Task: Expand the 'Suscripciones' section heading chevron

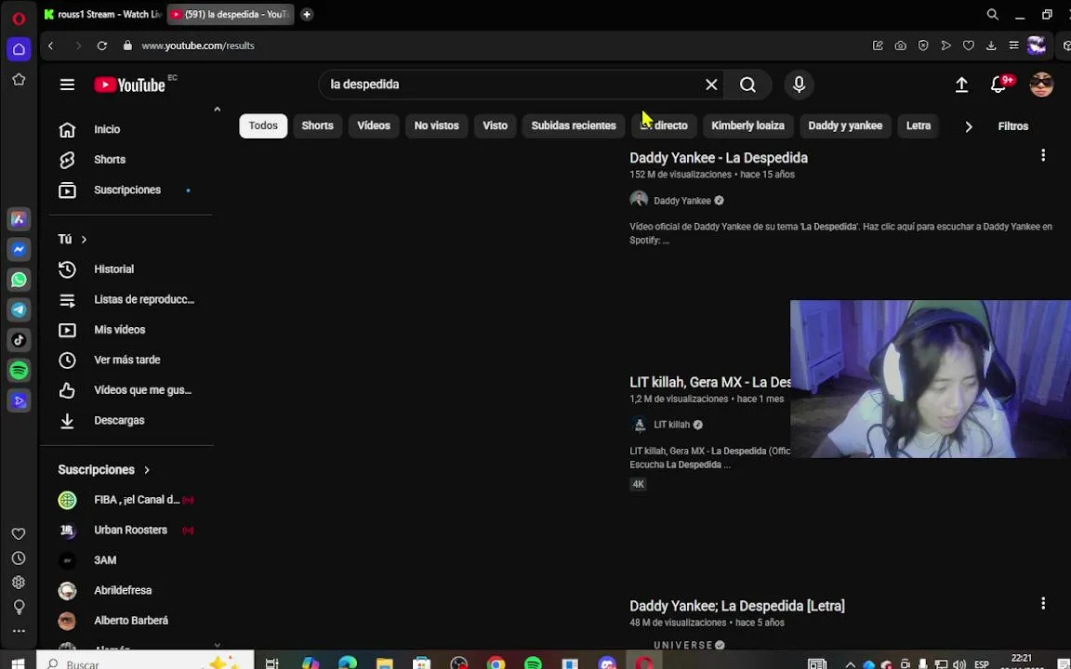Action: [x=147, y=470]
